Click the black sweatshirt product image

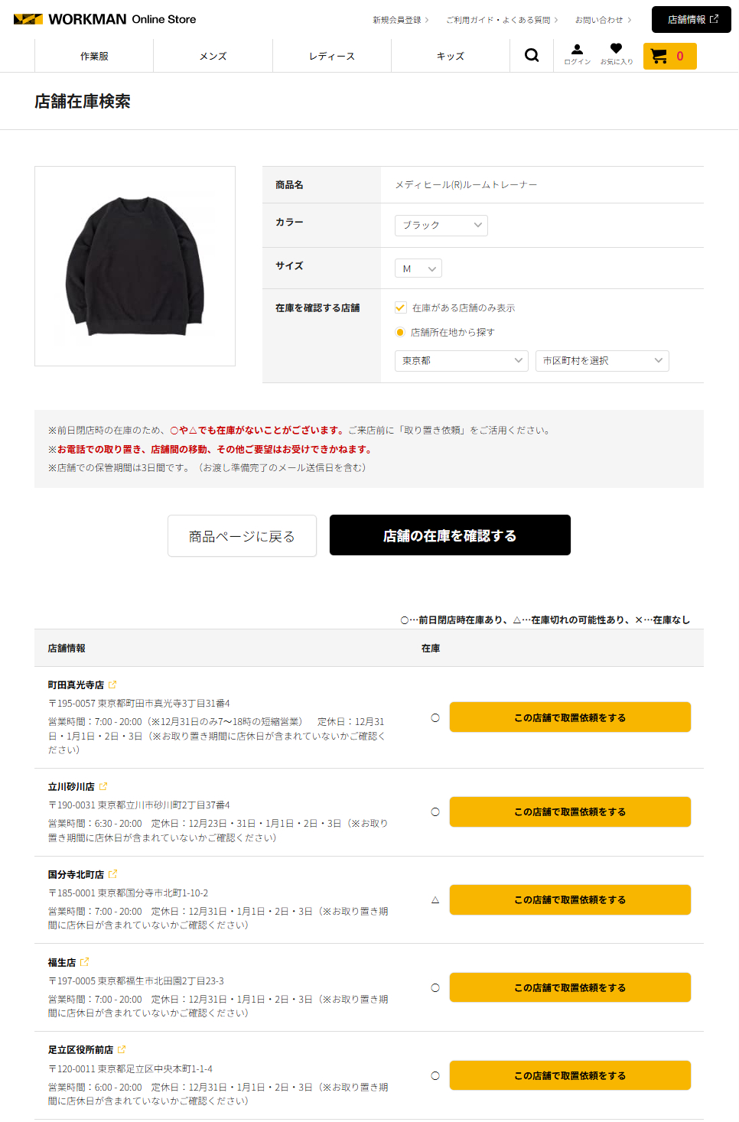(x=135, y=266)
